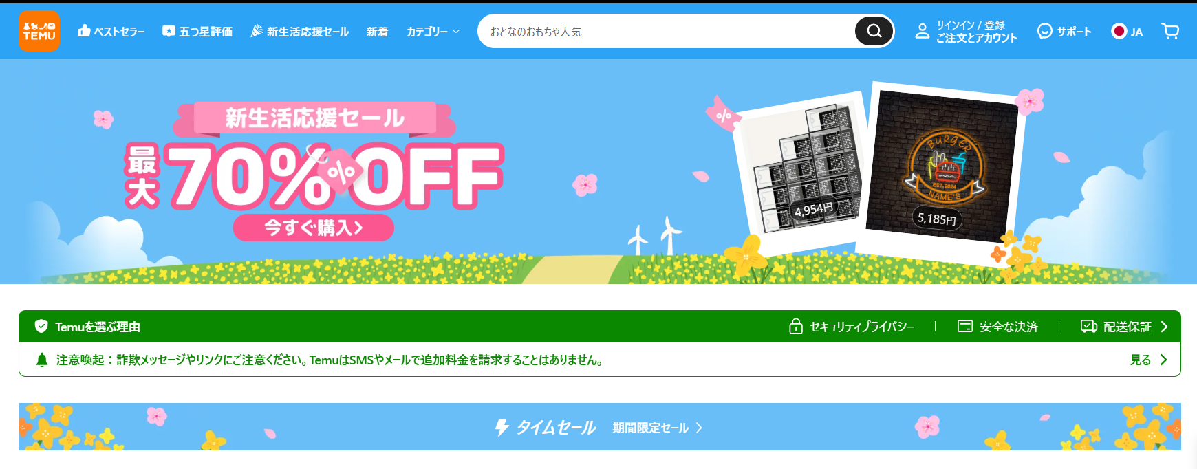
Task: Click the star 五つ星評価 icon
Action: point(169,31)
